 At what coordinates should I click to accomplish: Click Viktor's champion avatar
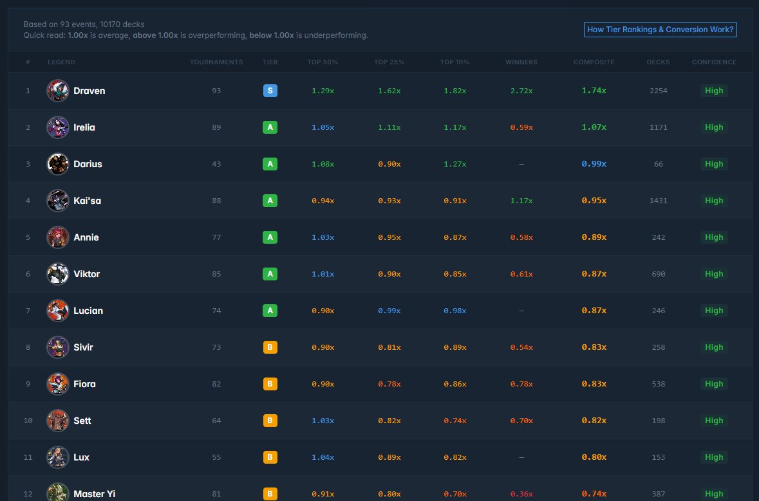[57, 274]
